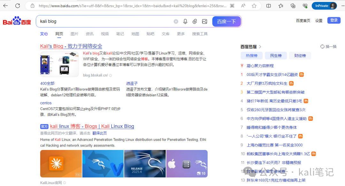Open the centos sub-link

[x=46, y=103]
